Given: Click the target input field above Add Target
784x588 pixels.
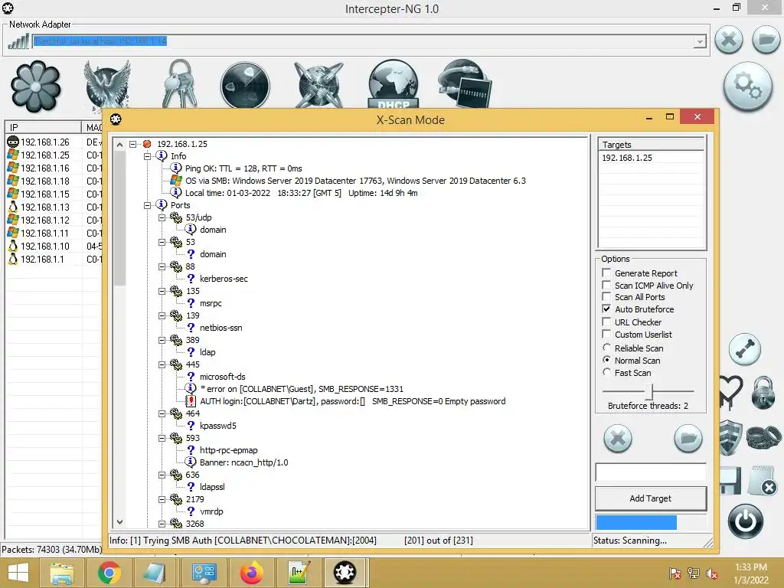Looking at the screenshot, I should [651, 472].
